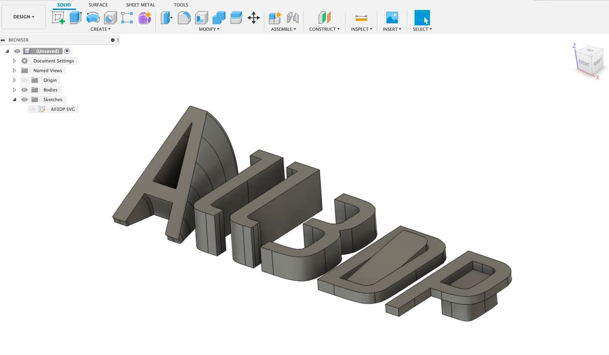Switch to the TOOLS tab
Viewport: 609px width, 355px height.
181,5
